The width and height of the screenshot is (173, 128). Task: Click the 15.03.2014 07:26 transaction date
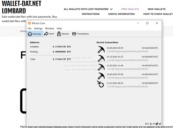[115, 74]
